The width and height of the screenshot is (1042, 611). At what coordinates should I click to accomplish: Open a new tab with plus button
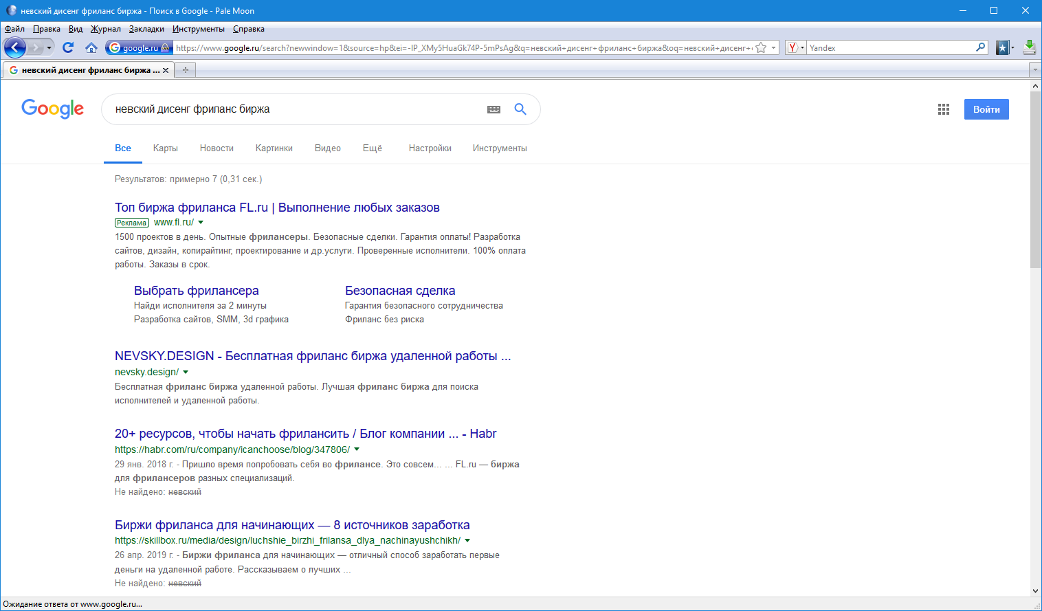[x=185, y=70]
